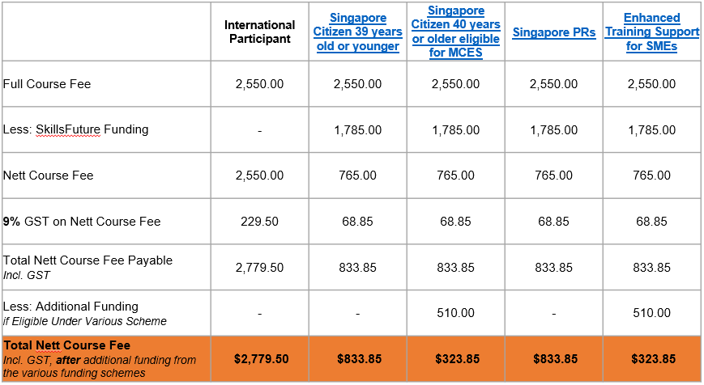This screenshot has height=385, width=704.
Task: Select the $833.85 total for Singapore PRs
Action: 553,359
